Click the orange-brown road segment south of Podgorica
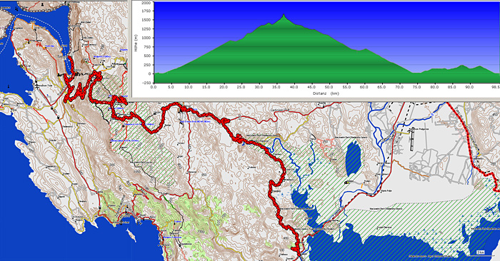 [411, 169]
